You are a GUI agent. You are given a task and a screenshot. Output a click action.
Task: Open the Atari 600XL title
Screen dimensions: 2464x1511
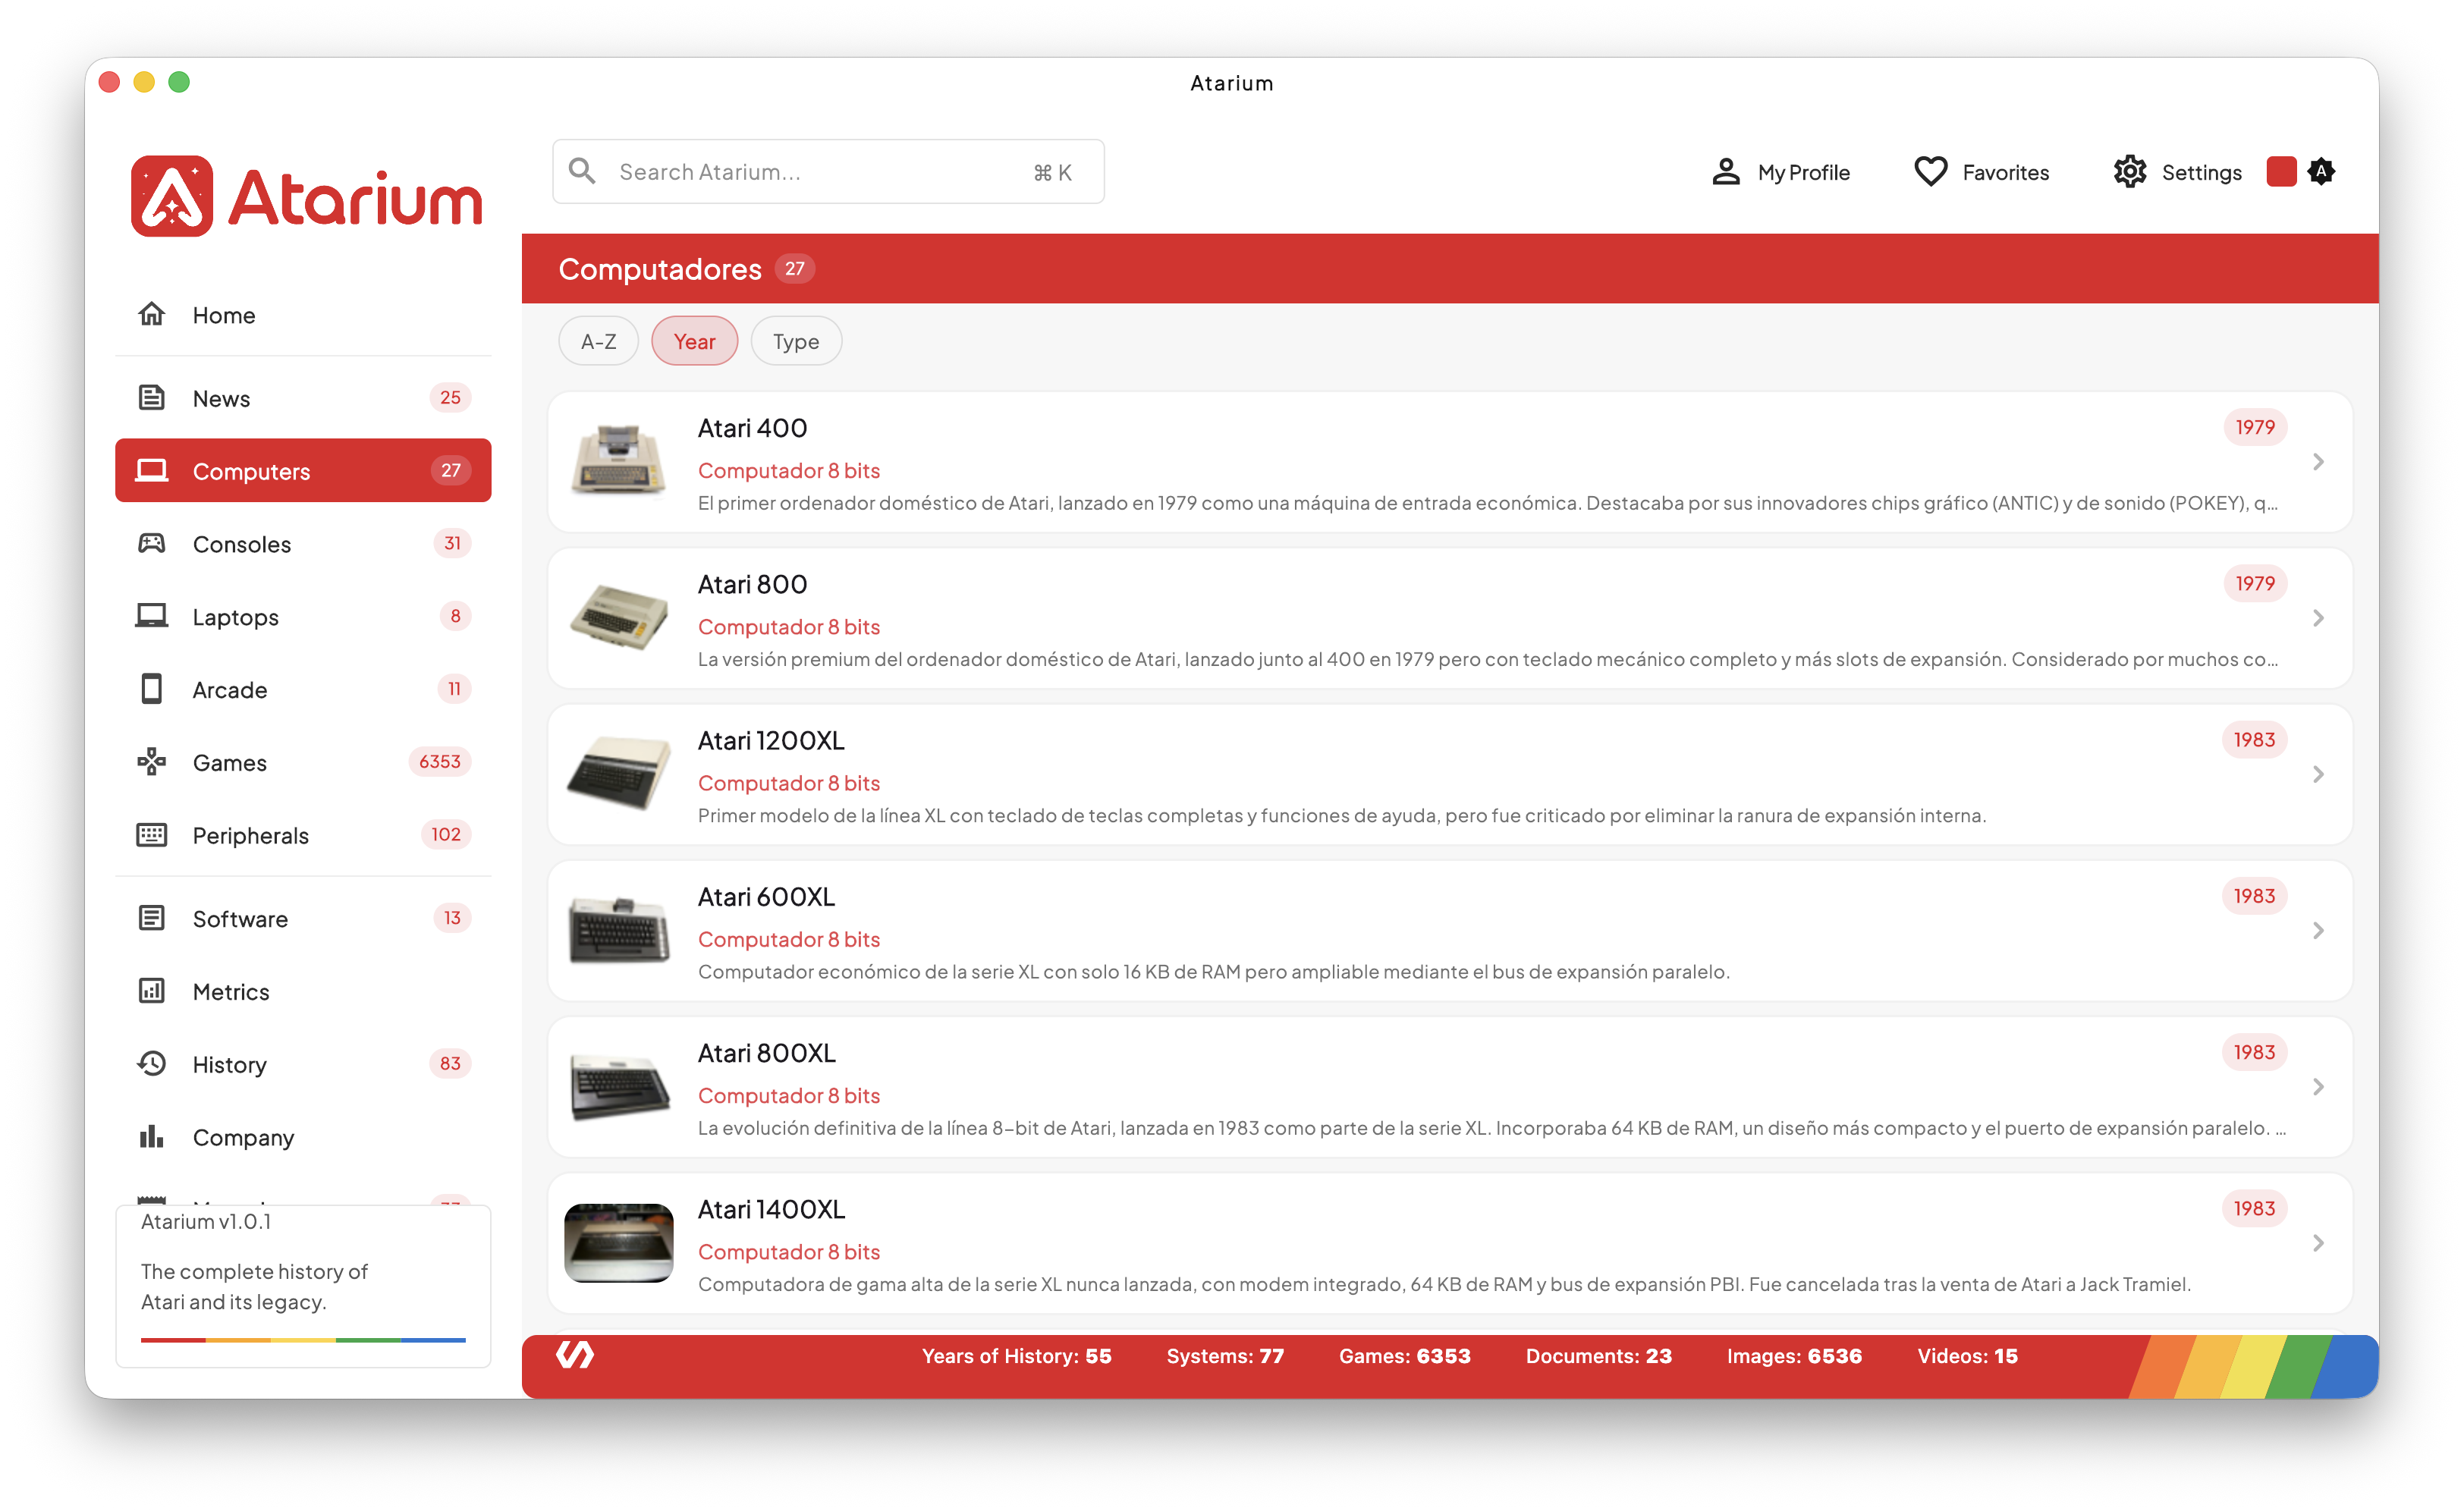coord(766,897)
